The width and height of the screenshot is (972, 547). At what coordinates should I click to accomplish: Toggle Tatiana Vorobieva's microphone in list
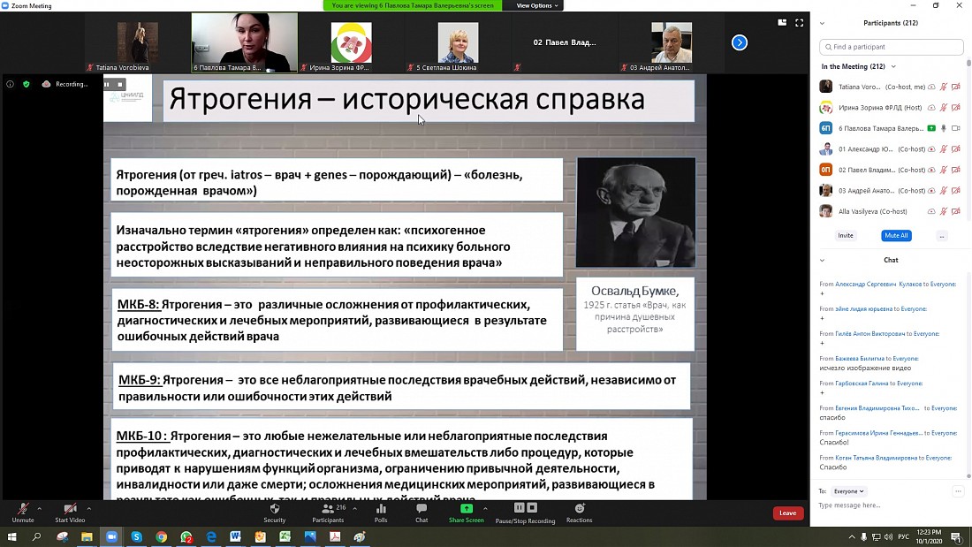(944, 87)
